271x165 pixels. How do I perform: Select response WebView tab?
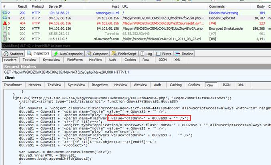point(141,85)
